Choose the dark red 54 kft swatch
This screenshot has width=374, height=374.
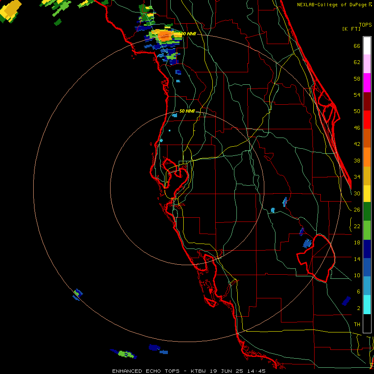pos(367,101)
